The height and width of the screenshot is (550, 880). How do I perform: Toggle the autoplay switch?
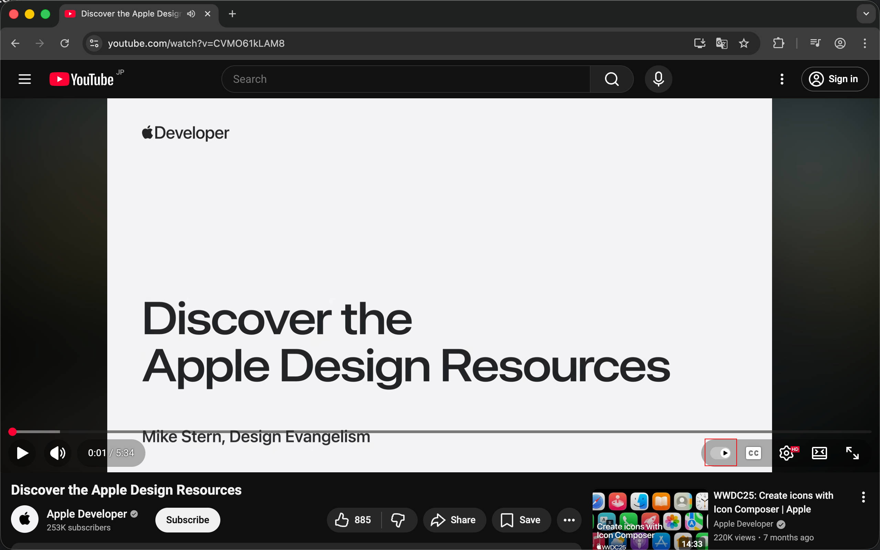point(720,453)
